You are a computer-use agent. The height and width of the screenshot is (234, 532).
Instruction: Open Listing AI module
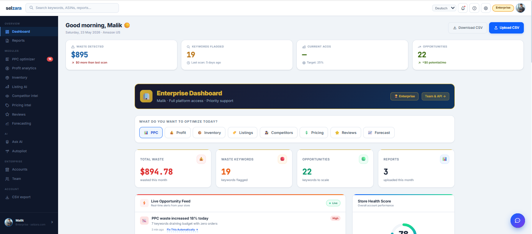click(29, 87)
